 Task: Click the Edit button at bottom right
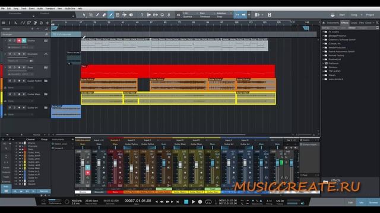[350, 202]
